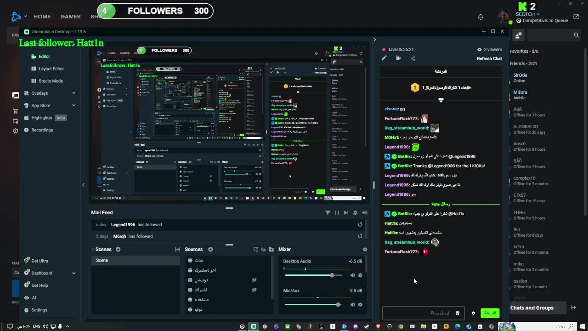This screenshot has height=331, width=588.
Task: Expand the pinned gift banner chevron in chat
Action: 441,100
